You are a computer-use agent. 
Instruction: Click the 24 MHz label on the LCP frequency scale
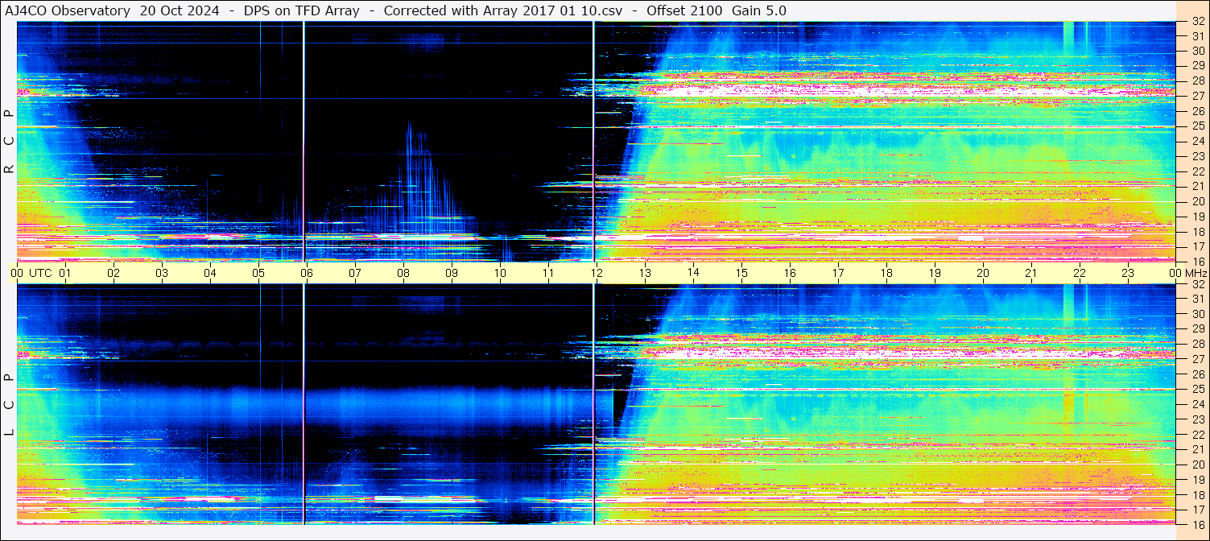1197,405
